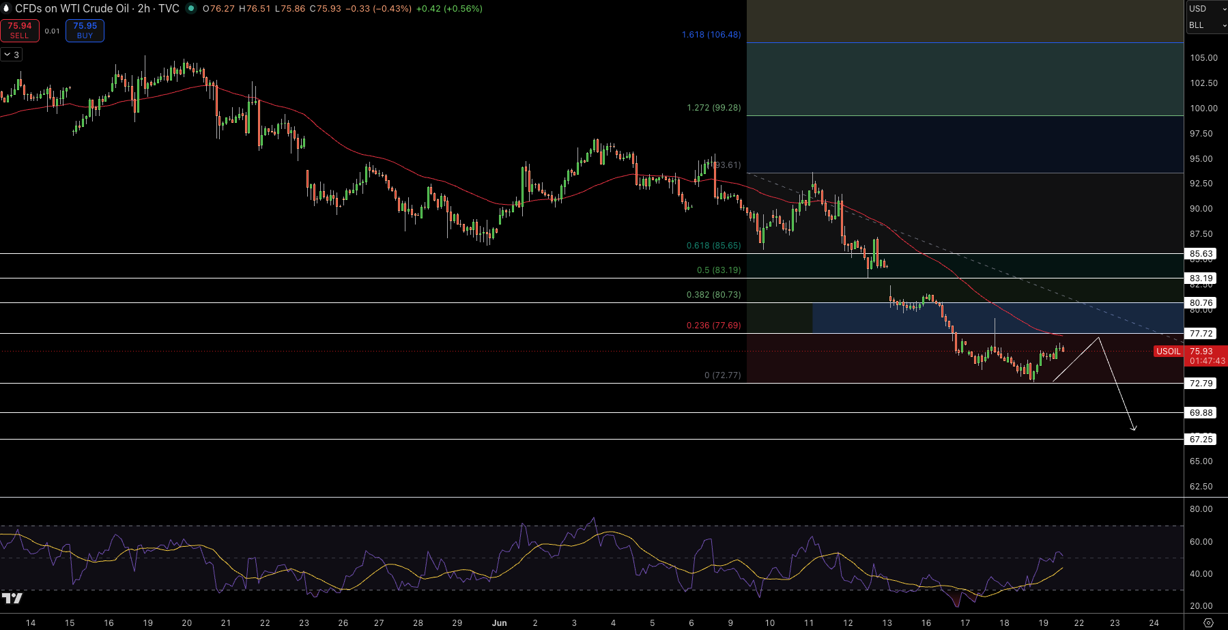
Task: Click the Fibonacci 0.618 (85.65) label
Action: [714, 246]
